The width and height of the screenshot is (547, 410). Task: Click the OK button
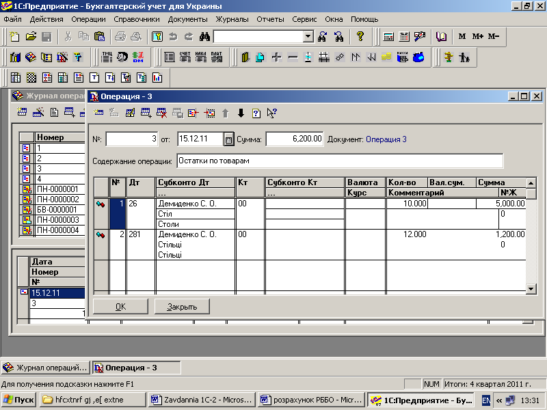pos(120,307)
